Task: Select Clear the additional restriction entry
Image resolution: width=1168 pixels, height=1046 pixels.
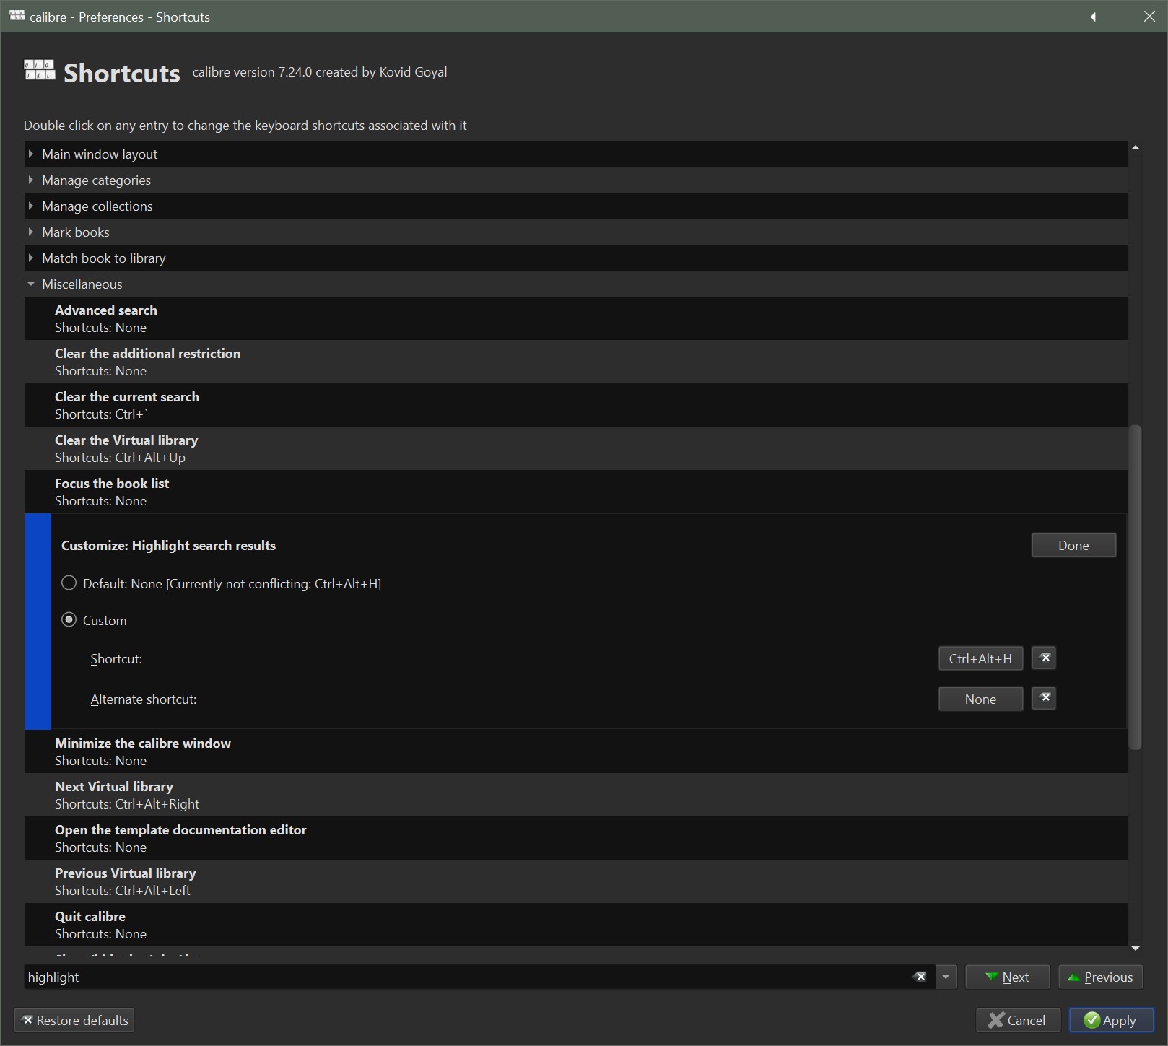Action: click(x=576, y=362)
